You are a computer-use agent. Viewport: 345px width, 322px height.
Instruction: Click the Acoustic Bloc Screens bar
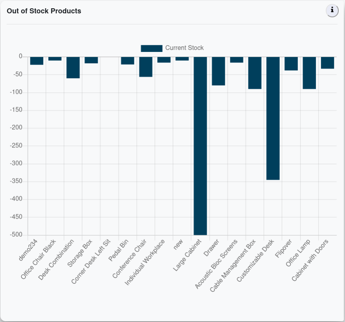(237, 60)
